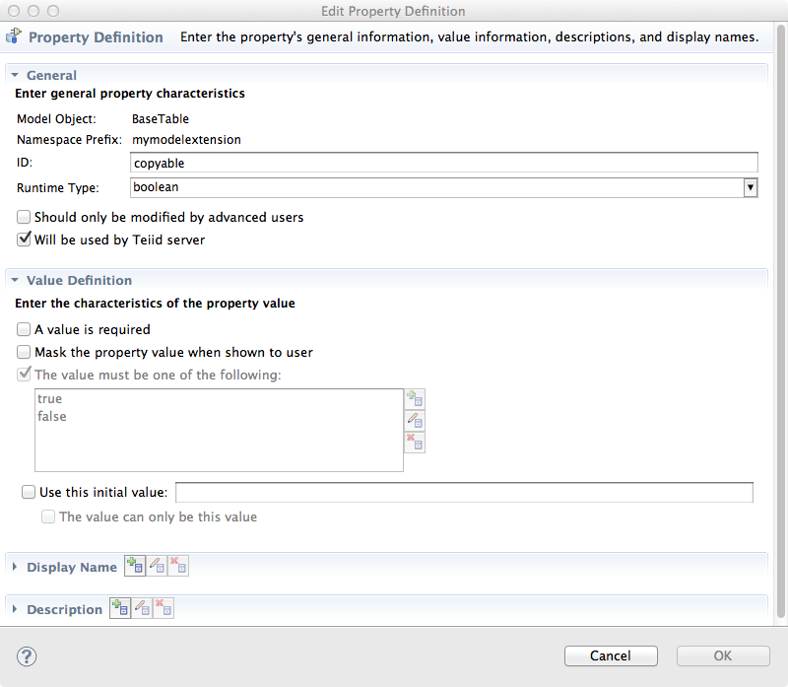The height and width of the screenshot is (687, 788).
Task: Add a Display Name entry
Action: click(134, 565)
